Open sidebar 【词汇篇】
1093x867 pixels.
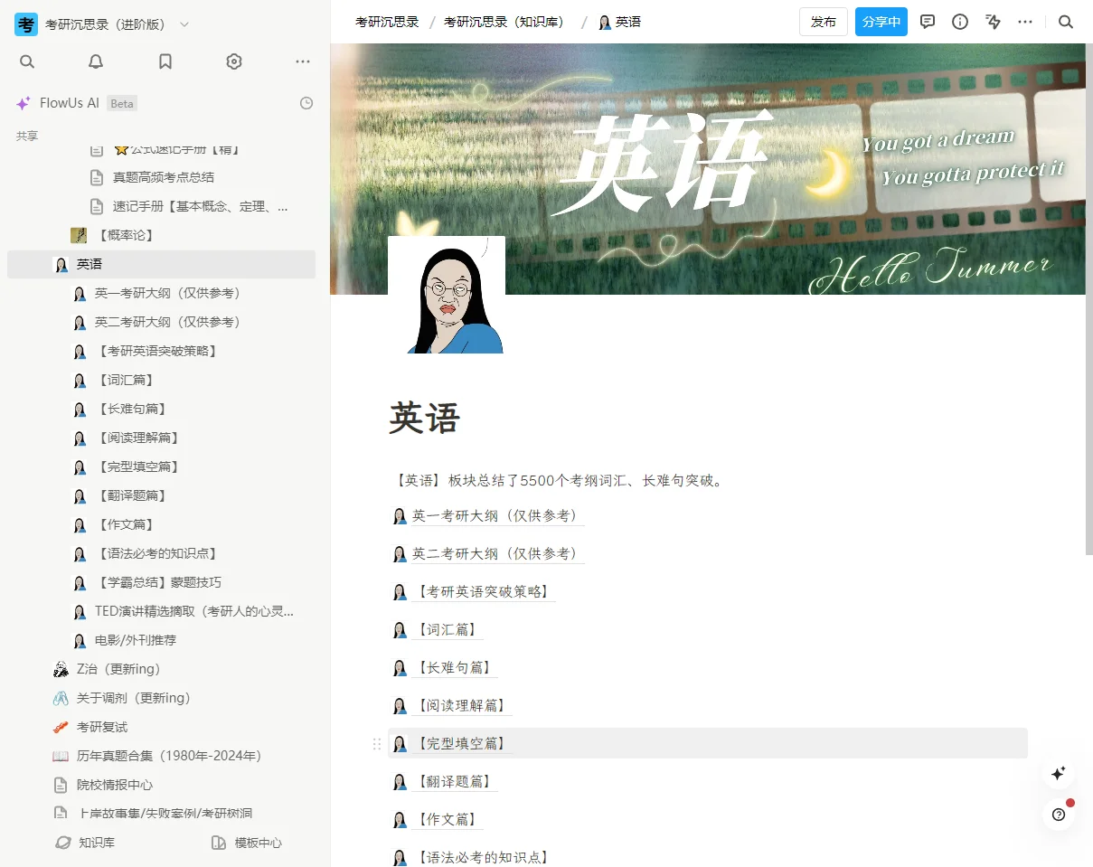point(125,380)
